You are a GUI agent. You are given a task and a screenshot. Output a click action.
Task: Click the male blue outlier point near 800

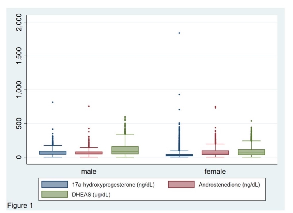coord(53,102)
